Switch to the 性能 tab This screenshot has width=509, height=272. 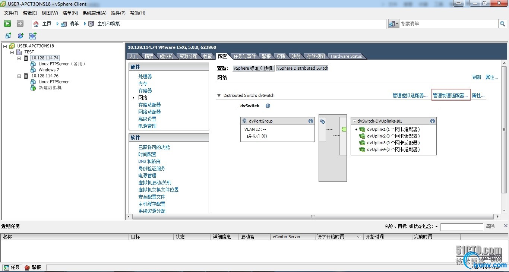pyautogui.click(x=208, y=56)
